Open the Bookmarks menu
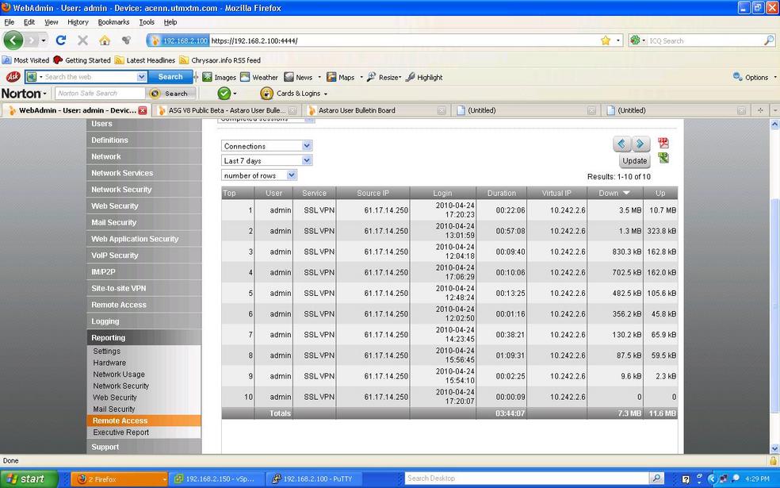This screenshot has height=488, width=780. 113,22
